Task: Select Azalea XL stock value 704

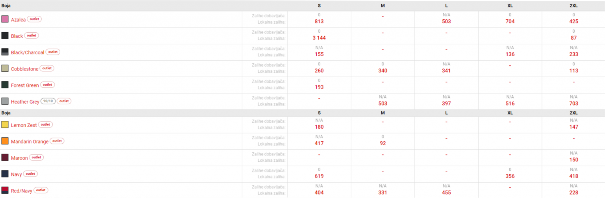Action: tap(510, 22)
